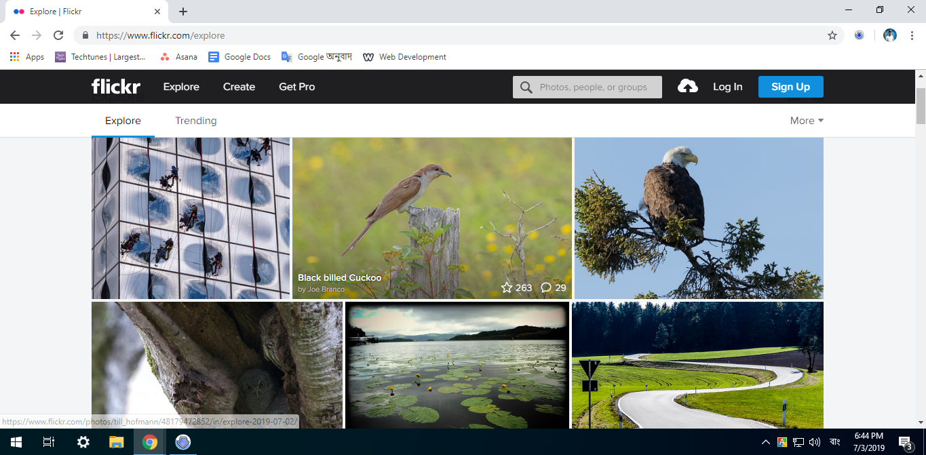This screenshot has height=455, width=926.
Task: Fave the Black billed Cuckoo photo star
Action: click(x=507, y=288)
